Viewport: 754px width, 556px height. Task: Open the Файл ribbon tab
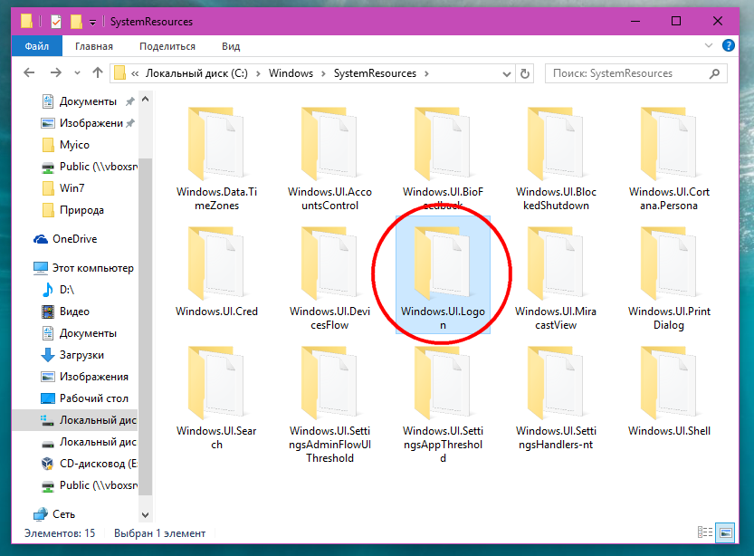(37, 46)
